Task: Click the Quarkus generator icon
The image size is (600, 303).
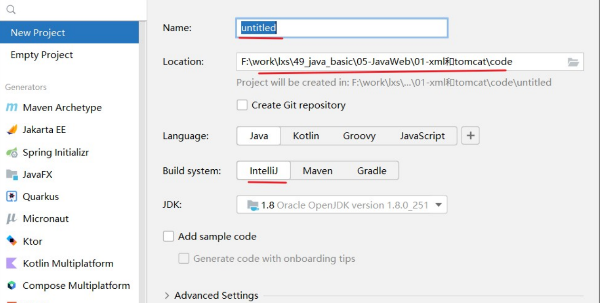Action: (x=11, y=196)
